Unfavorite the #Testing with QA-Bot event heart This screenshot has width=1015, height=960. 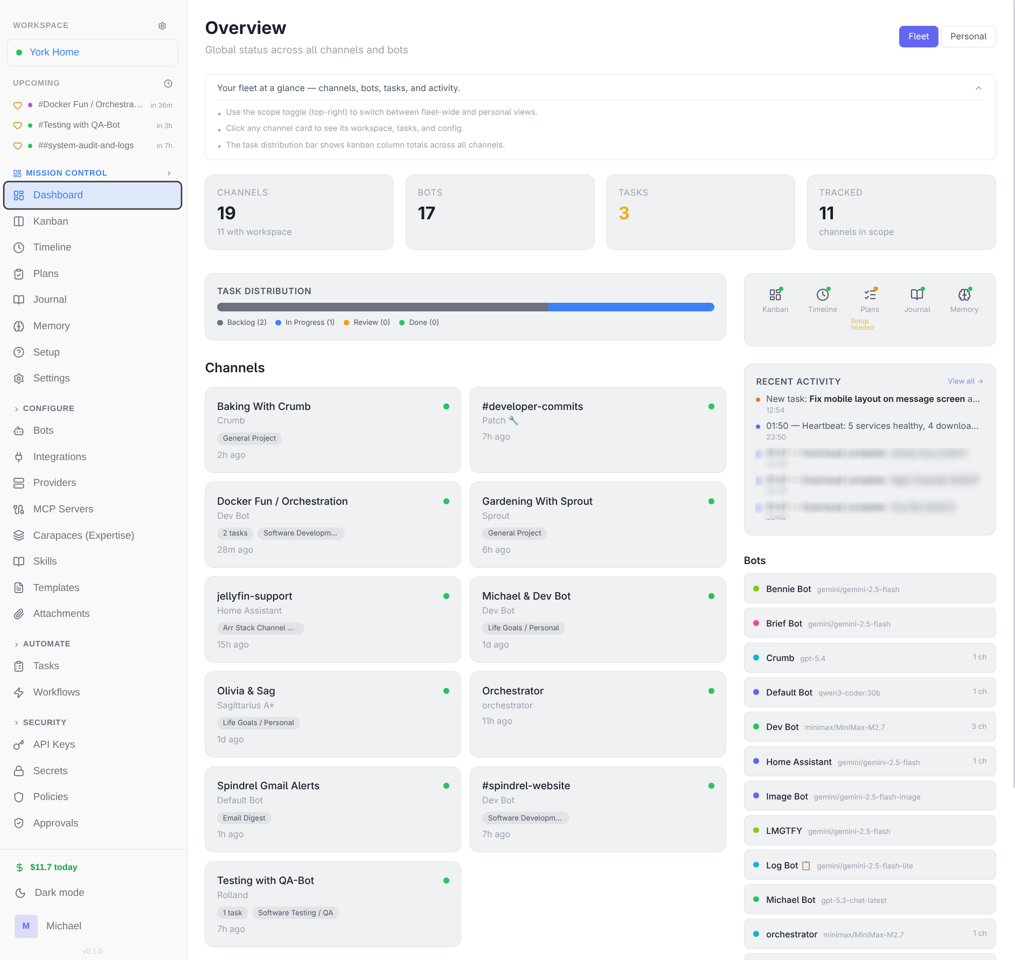point(17,124)
